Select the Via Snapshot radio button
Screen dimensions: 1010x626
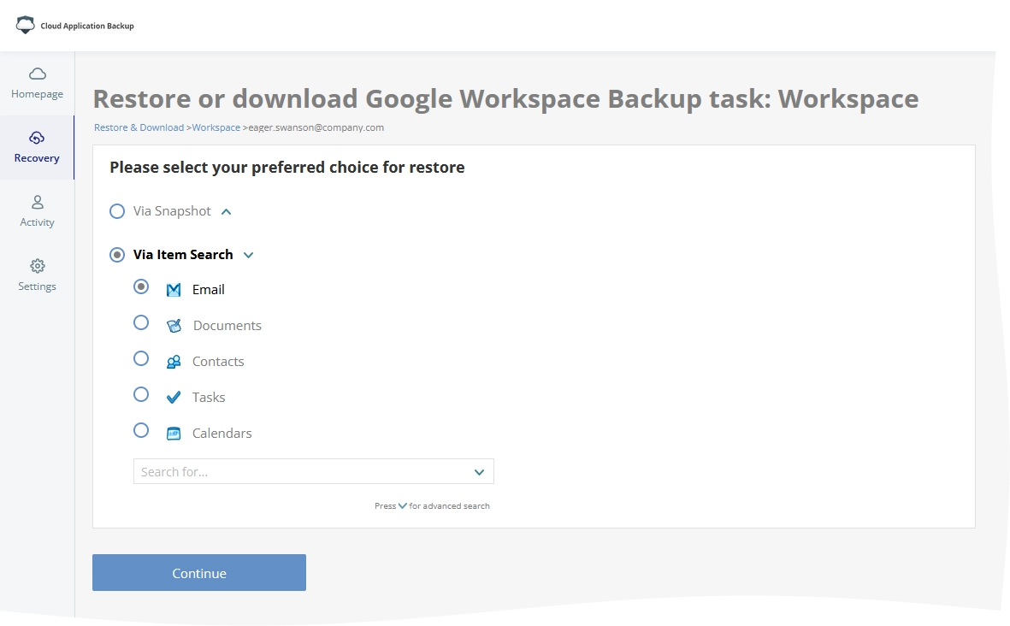[x=116, y=211]
